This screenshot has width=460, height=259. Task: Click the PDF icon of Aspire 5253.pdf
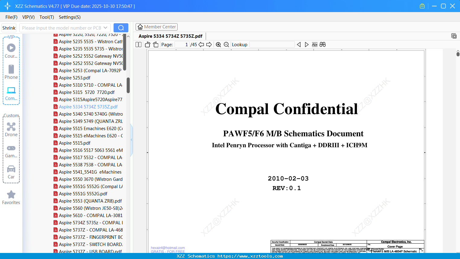pyautogui.click(x=56, y=78)
